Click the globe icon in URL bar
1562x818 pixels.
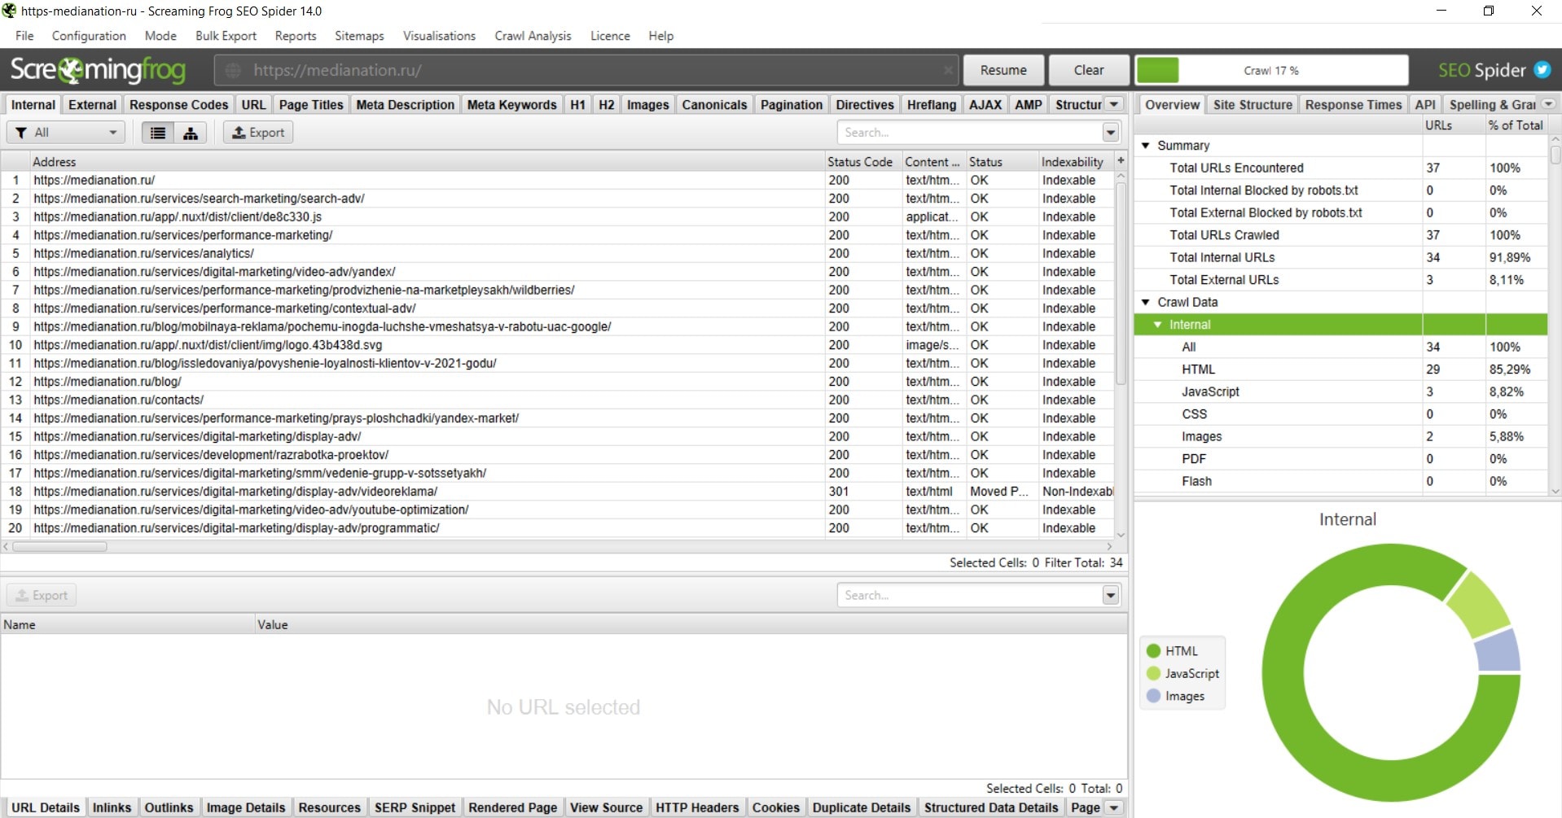[x=233, y=70]
